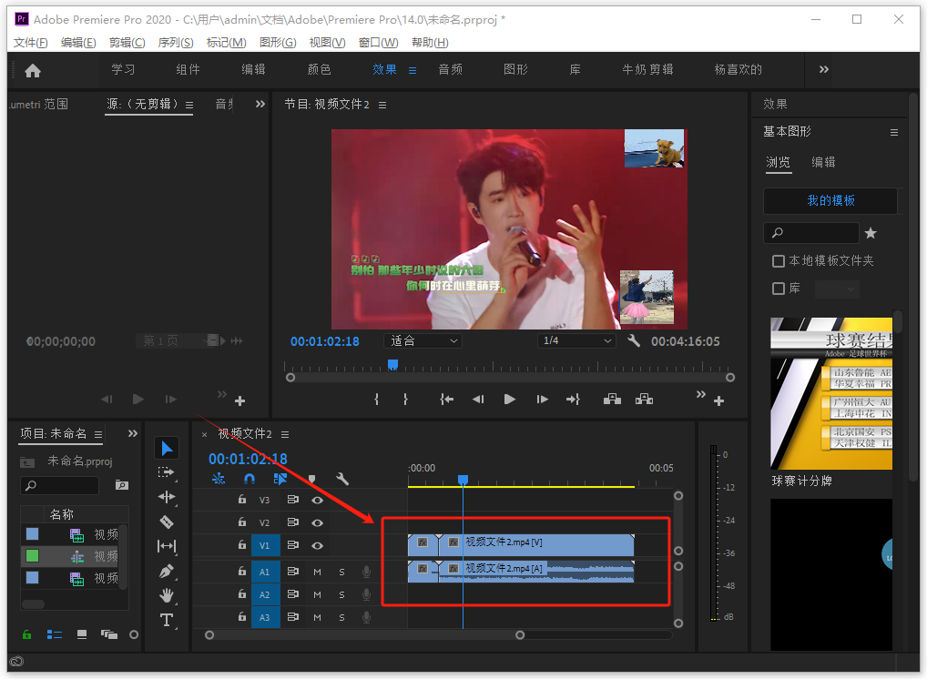This screenshot has height=679, width=927.
Task: Choose the Ripple Edit tool
Action: 167,497
